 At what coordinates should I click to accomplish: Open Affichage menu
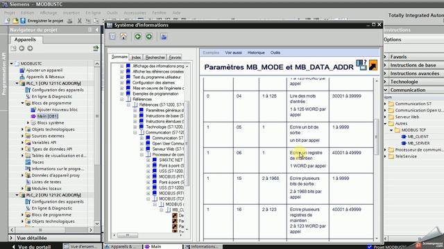[x=48, y=12]
